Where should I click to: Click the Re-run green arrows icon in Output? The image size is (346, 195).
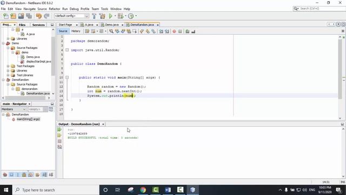(x=59, y=129)
